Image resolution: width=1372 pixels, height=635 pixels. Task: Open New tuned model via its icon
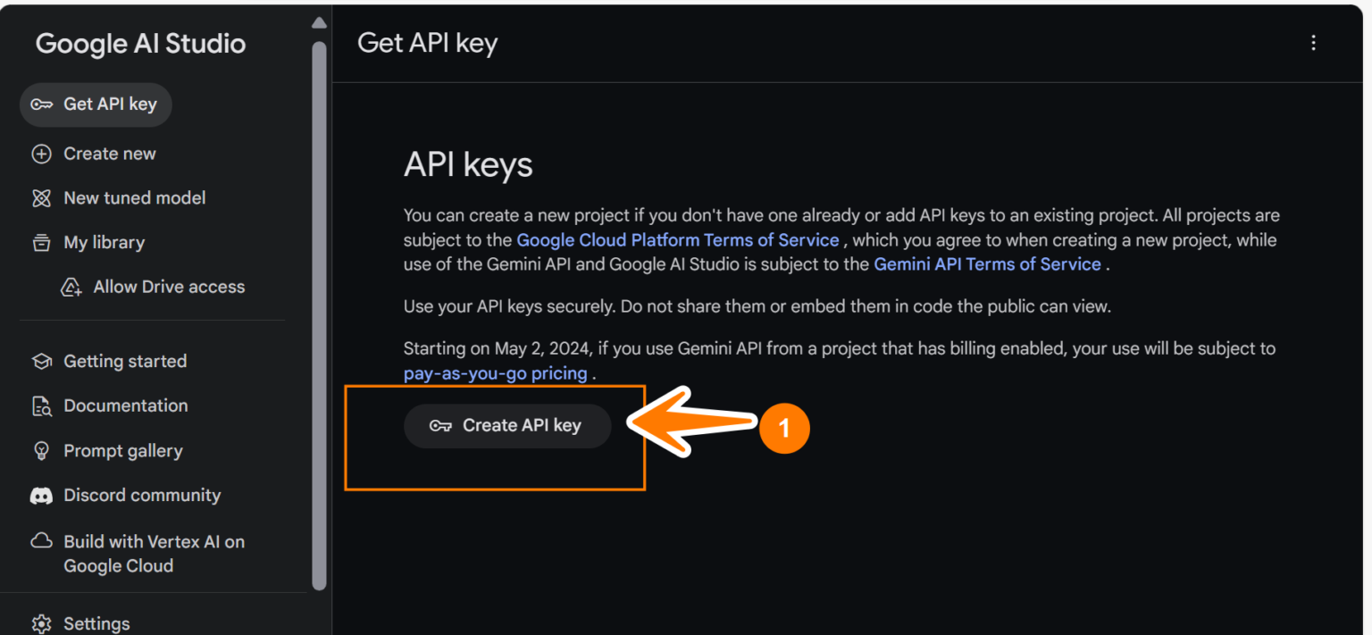(x=42, y=197)
